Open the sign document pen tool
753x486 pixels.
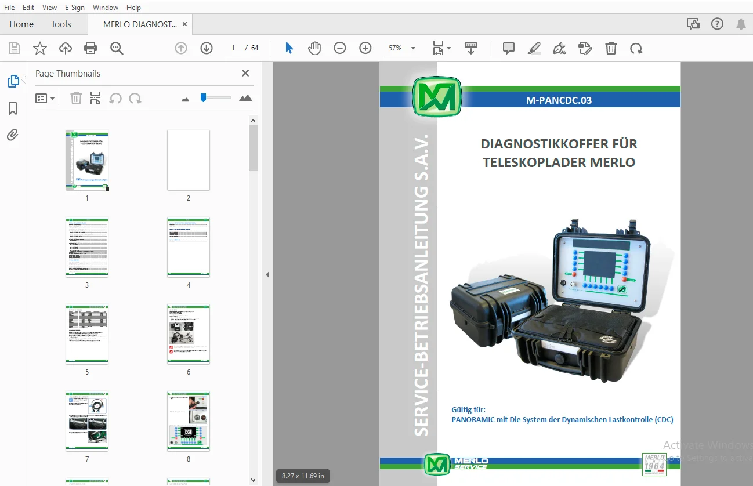pyautogui.click(x=560, y=48)
